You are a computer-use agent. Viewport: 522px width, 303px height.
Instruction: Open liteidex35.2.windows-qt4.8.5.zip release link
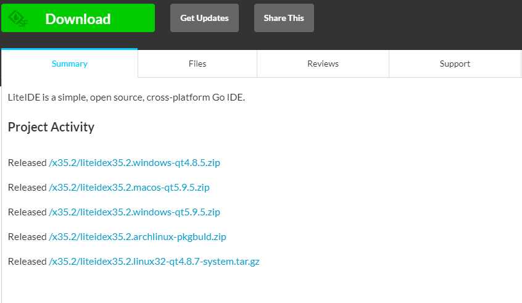click(x=135, y=163)
